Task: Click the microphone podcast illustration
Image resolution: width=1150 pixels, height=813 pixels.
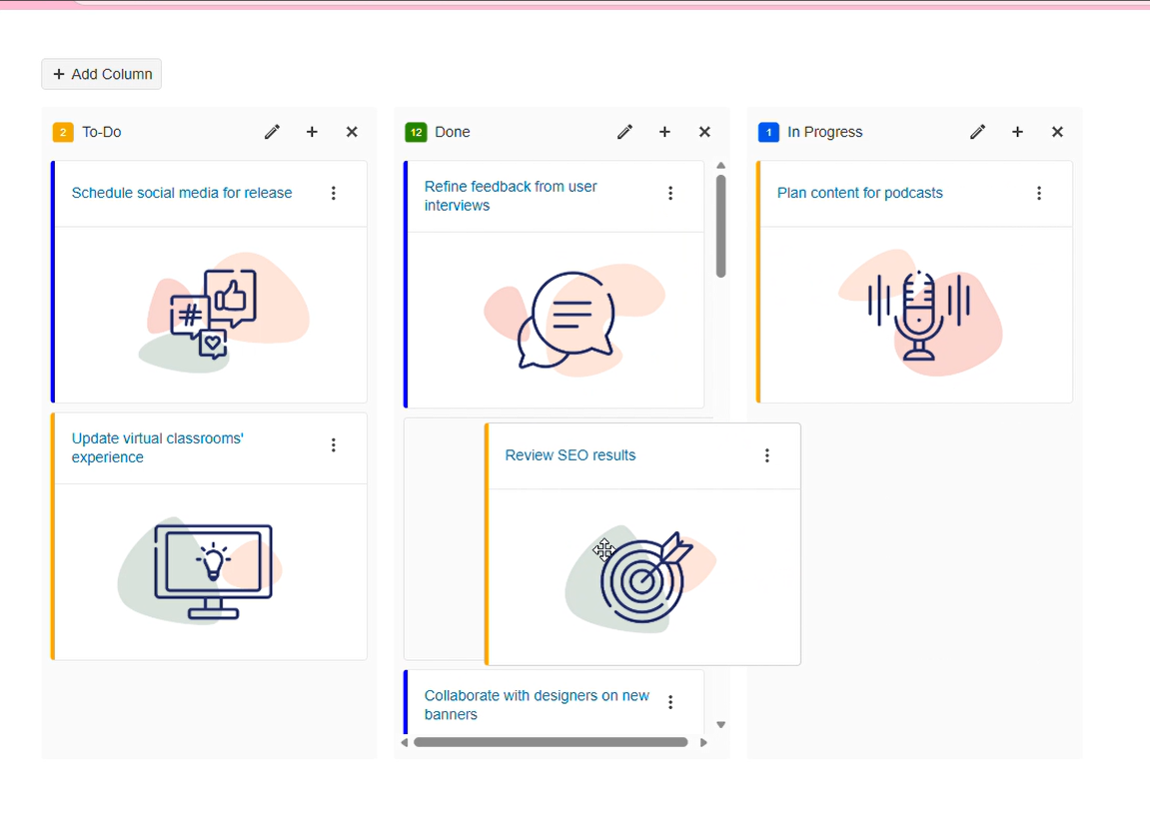Action: coord(920,313)
